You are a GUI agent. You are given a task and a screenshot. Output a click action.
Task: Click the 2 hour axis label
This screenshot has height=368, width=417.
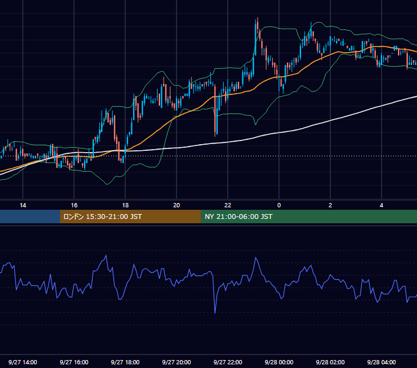coord(331,205)
